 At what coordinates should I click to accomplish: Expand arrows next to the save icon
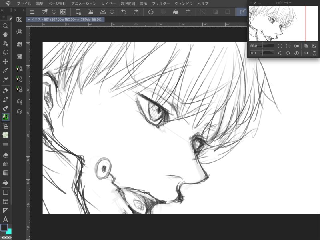[112, 12]
